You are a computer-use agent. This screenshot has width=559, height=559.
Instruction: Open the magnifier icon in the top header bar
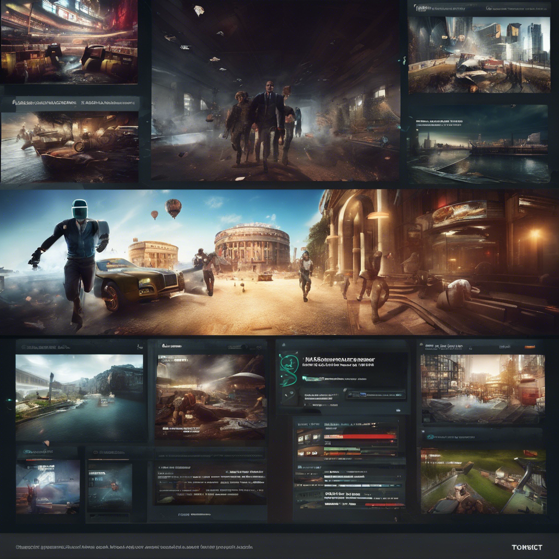pos(487,8)
